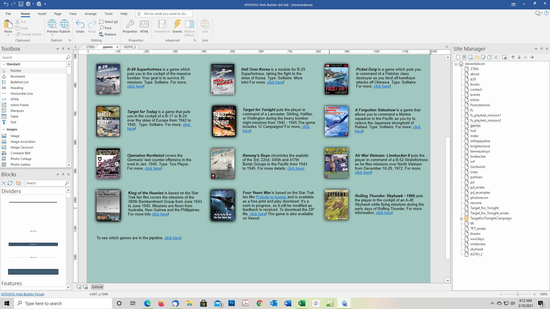Click Default breakpoint button
Image resolution: width=550 pixels, height=309 pixels.
tap(97, 287)
